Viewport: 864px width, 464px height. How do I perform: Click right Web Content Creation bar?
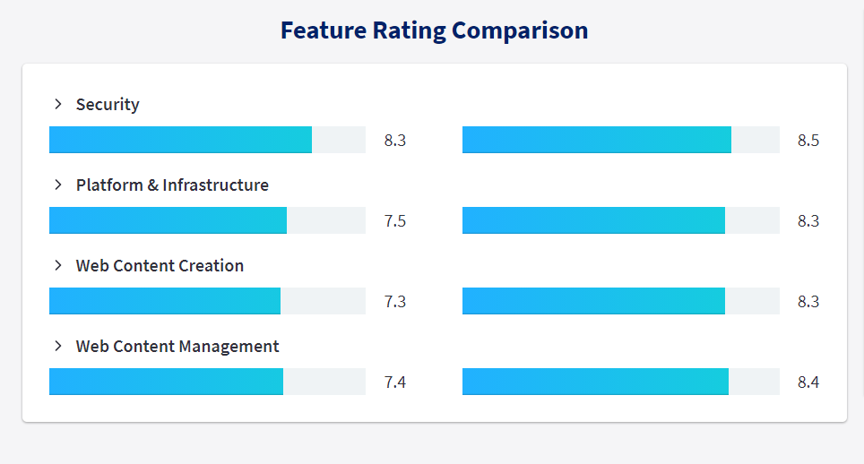(621, 301)
